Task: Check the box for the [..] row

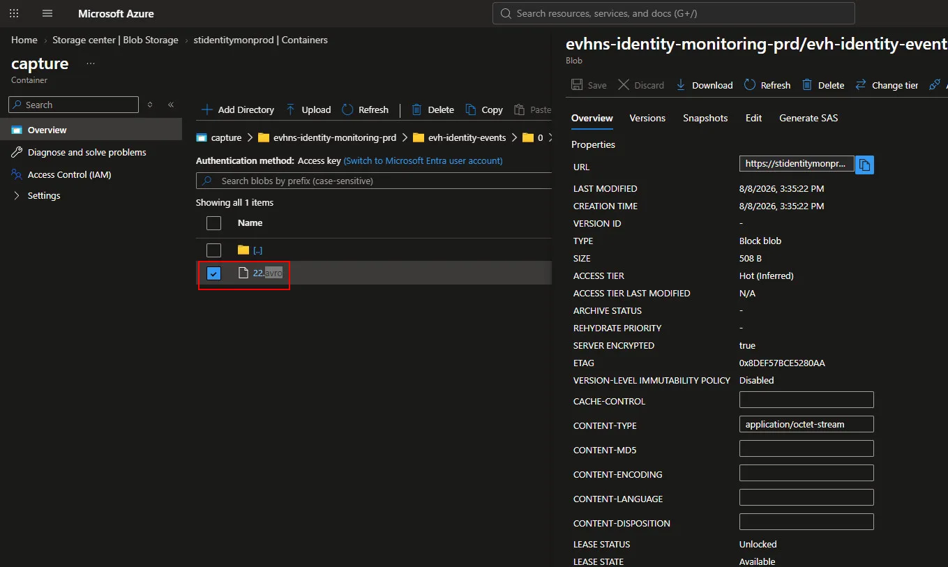Action: [214, 250]
